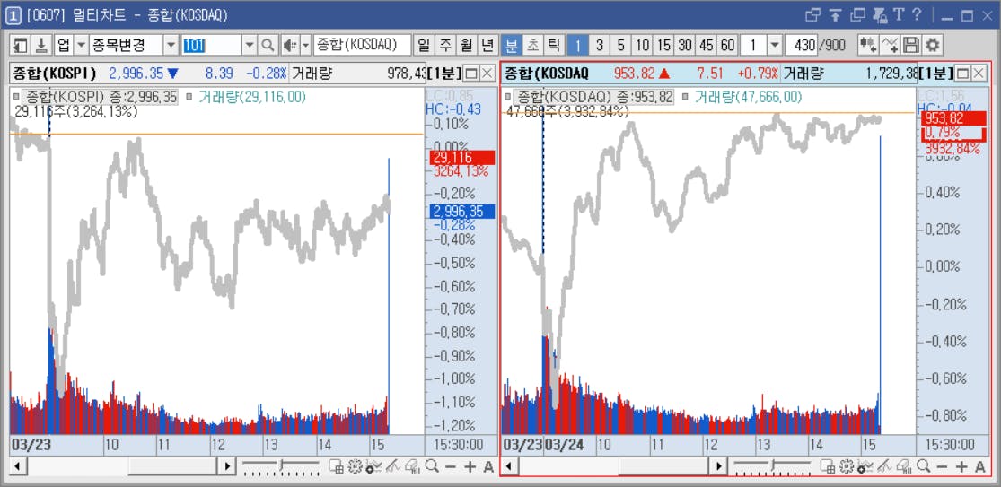Select the 5-minute interval button

[x=620, y=45]
